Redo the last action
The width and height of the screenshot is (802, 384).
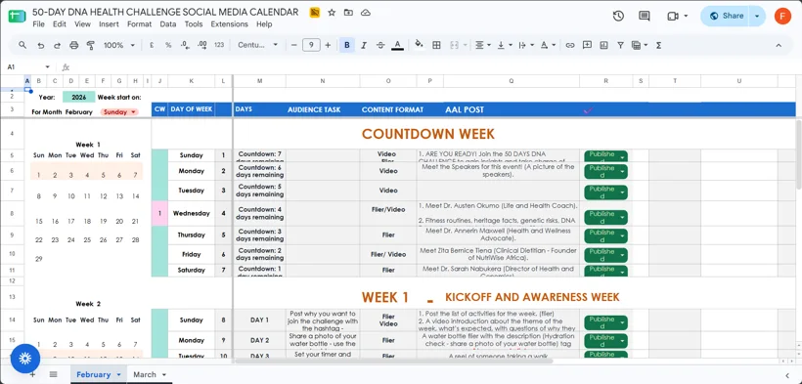[57, 45]
